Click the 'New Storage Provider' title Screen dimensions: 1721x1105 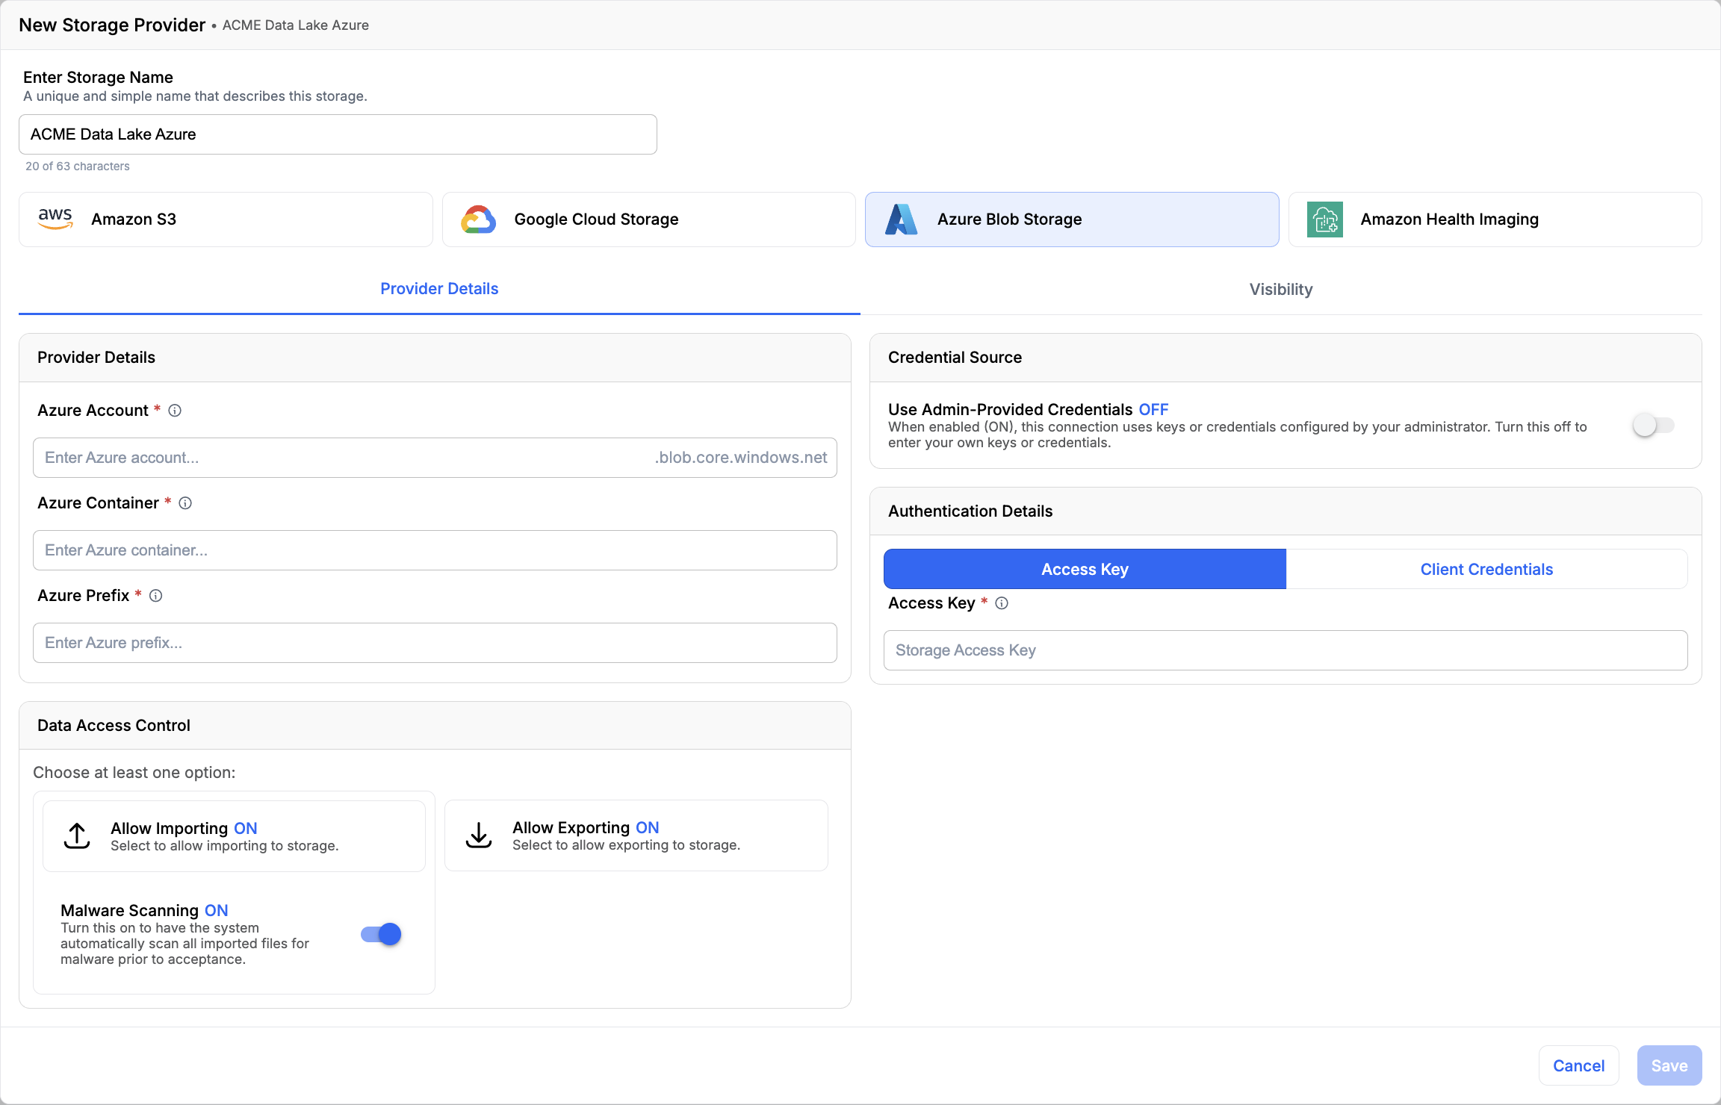pyautogui.click(x=112, y=25)
